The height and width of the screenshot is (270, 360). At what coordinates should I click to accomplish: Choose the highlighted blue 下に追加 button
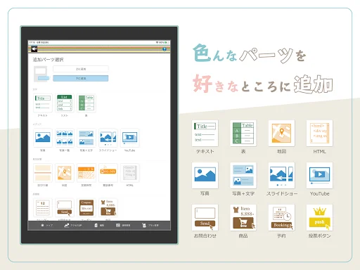coord(81,78)
